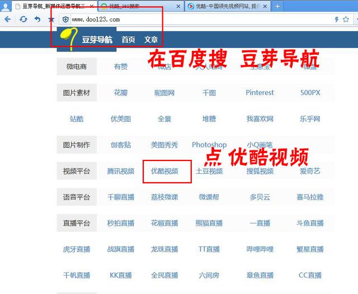Click the 微电商 category label

click(77, 67)
